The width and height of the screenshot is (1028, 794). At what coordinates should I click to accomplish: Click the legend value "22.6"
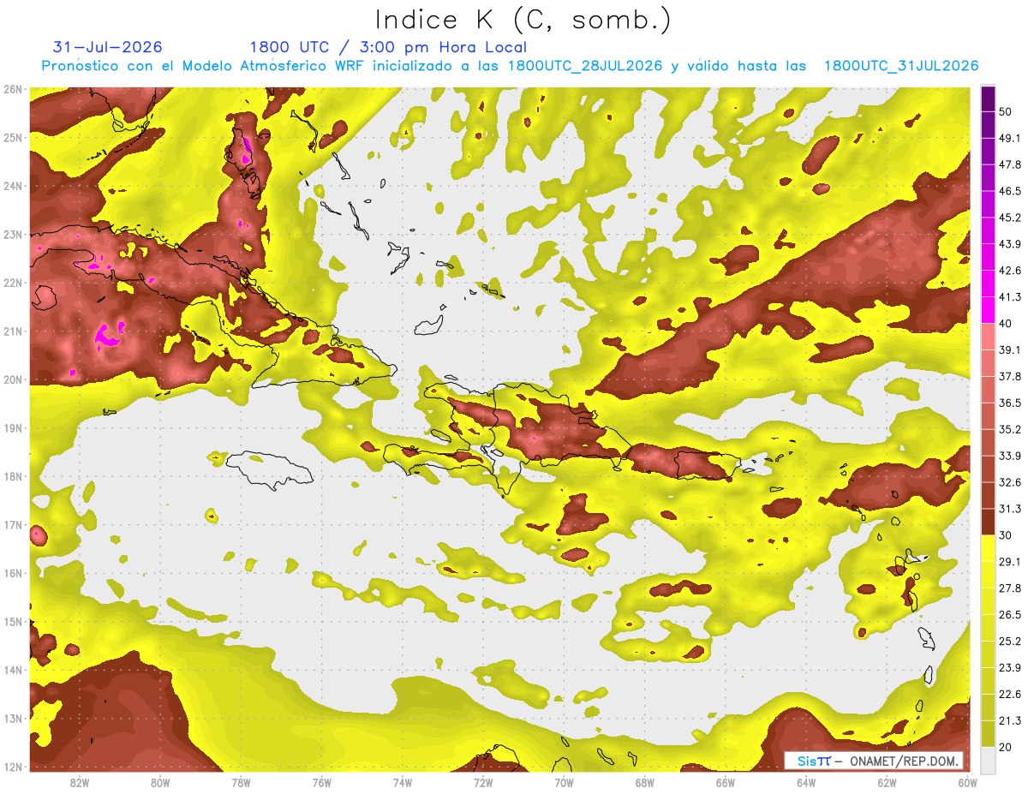[1009, 694]
